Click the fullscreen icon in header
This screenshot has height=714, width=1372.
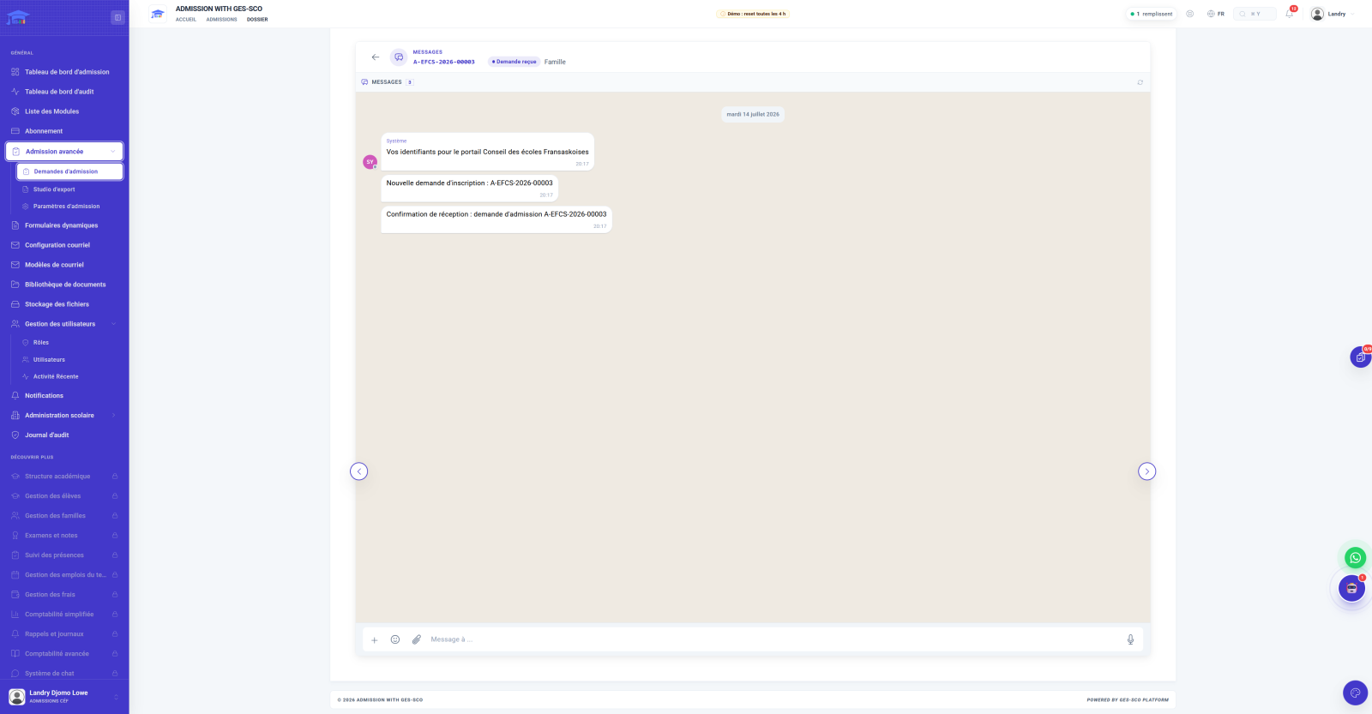click(x=1189, y=14)
